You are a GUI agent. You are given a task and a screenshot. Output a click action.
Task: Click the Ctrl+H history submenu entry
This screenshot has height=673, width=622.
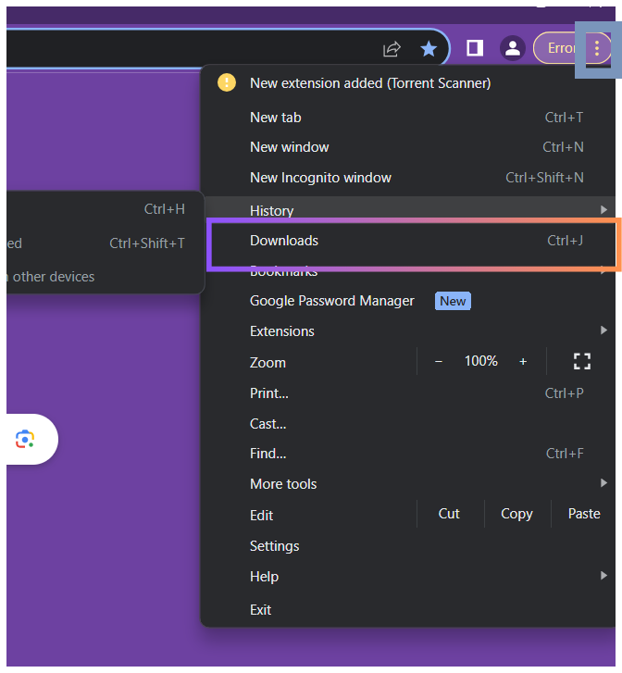105,209
